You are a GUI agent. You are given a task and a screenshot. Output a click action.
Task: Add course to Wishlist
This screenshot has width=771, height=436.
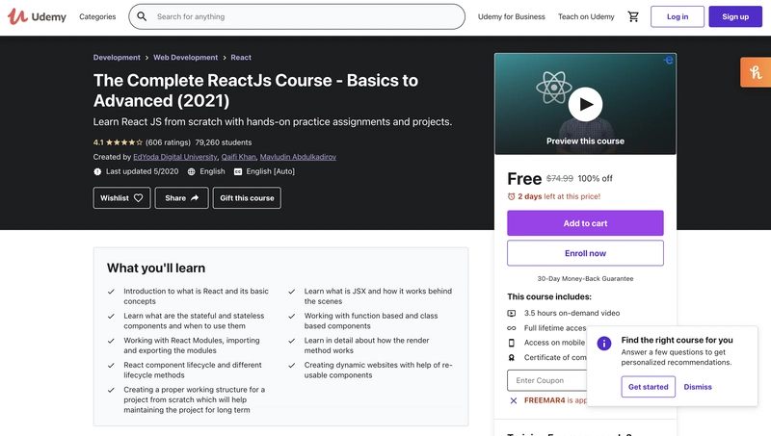point(122,198)
